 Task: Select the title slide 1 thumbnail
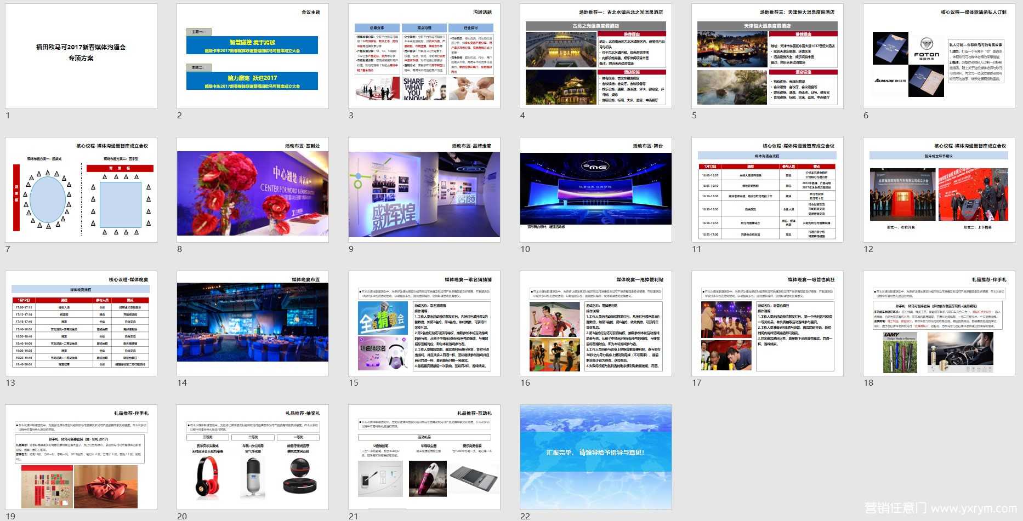(81, 56)
